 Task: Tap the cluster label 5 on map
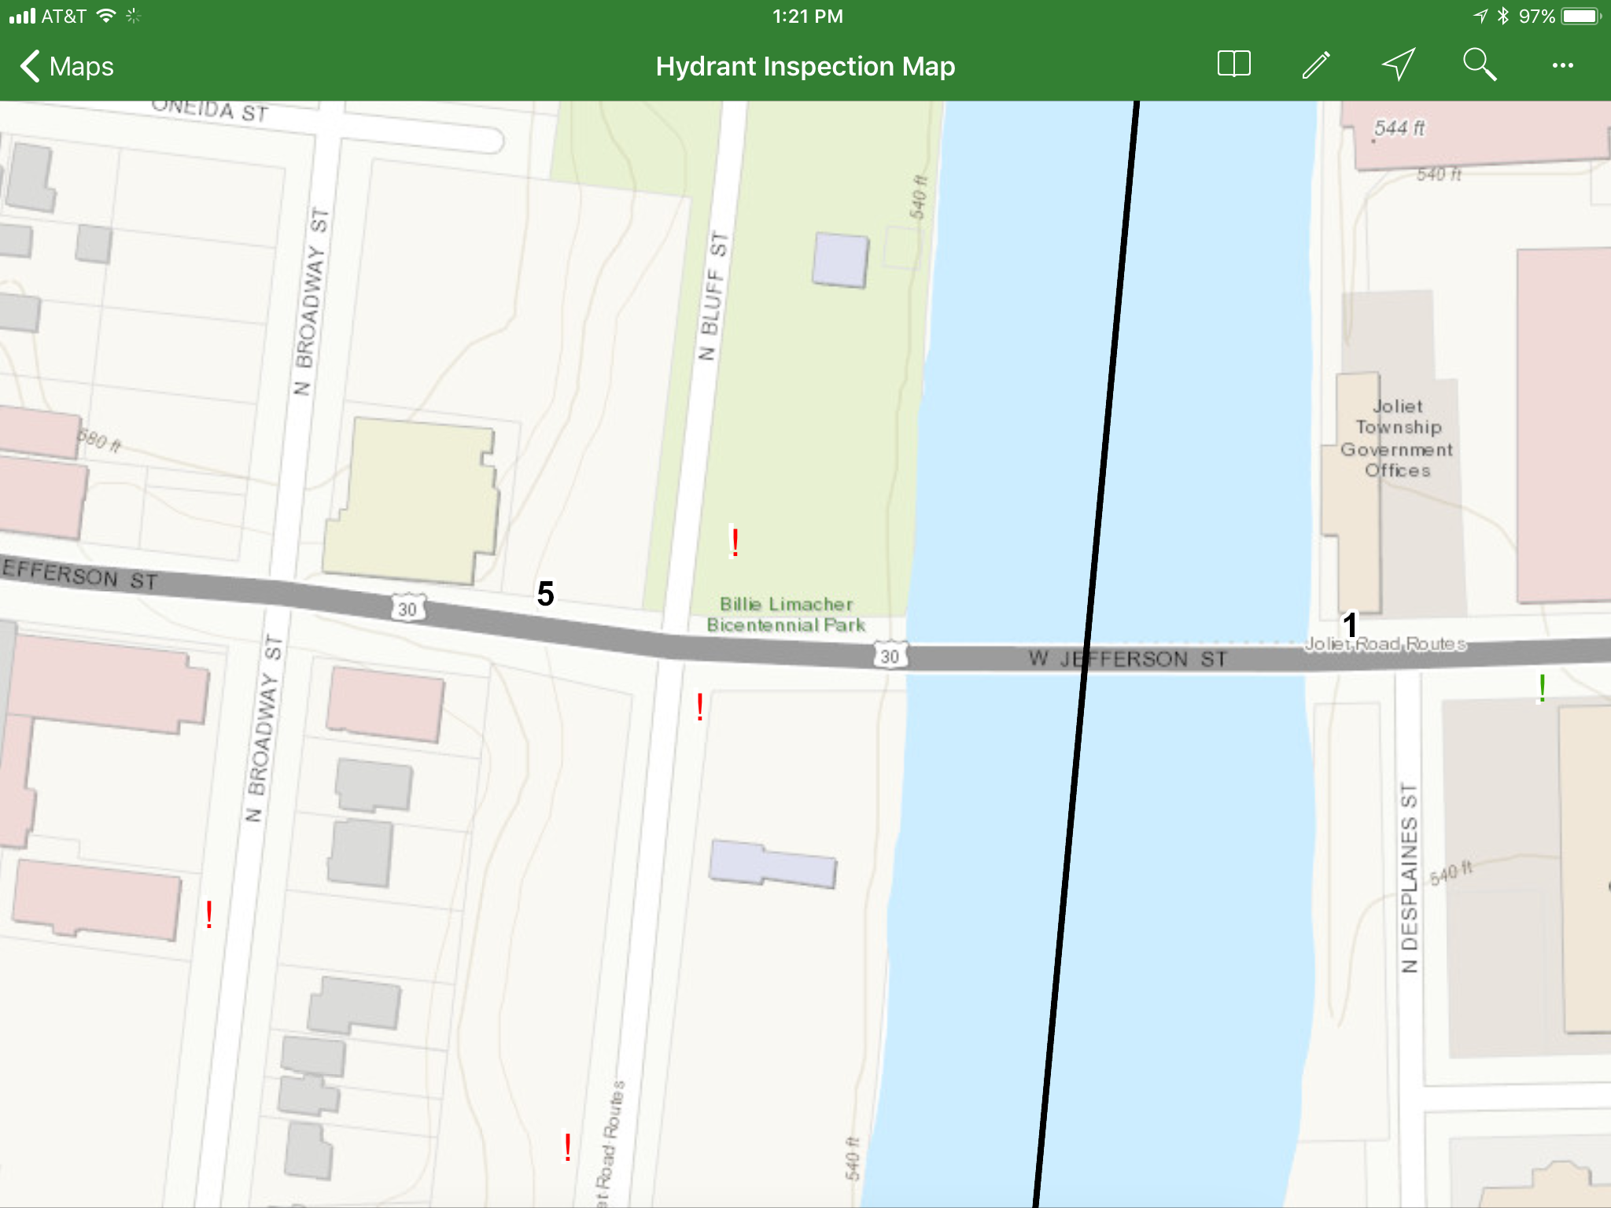pos(545,594)
